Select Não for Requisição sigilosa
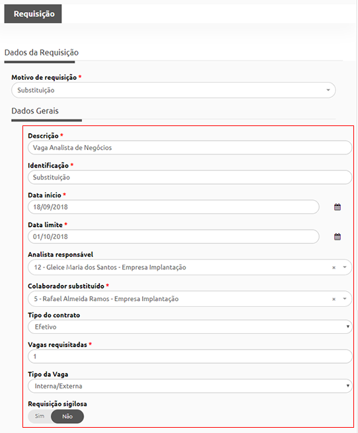This screenshot has height=433, width=358. click(67, 416)
